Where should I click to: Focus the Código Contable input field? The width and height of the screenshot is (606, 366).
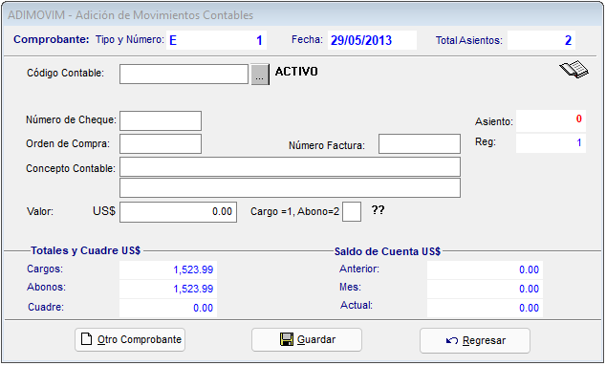point(184,74)
